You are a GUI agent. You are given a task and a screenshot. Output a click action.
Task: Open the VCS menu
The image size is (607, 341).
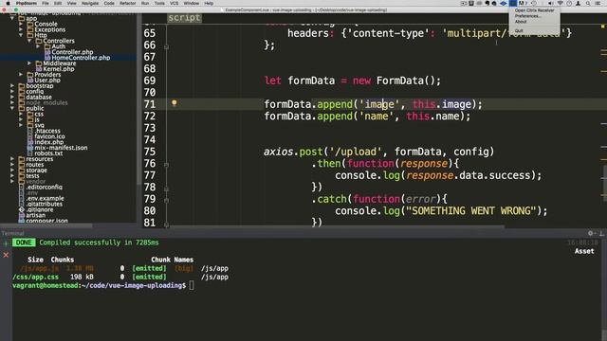tap(175, 3)
